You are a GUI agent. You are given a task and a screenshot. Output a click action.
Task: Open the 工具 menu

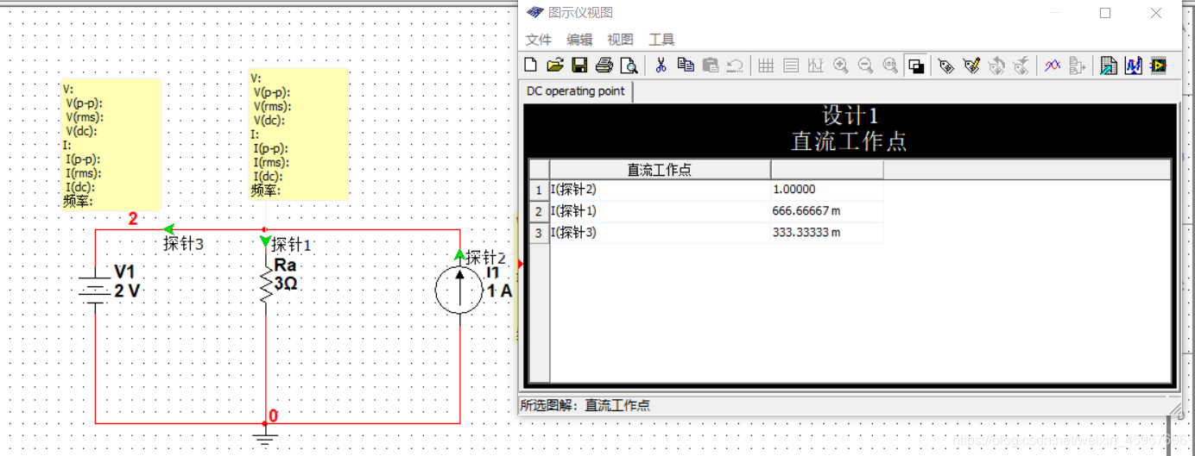(661, 40)
